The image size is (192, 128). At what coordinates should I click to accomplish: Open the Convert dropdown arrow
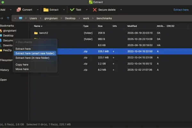coord(38,10)
